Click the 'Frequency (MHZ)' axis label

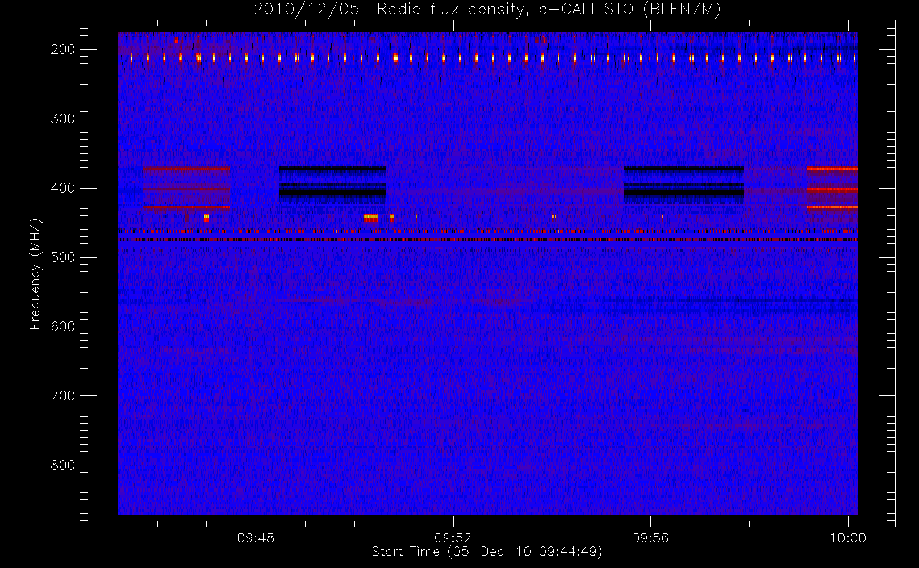point(35,274)
